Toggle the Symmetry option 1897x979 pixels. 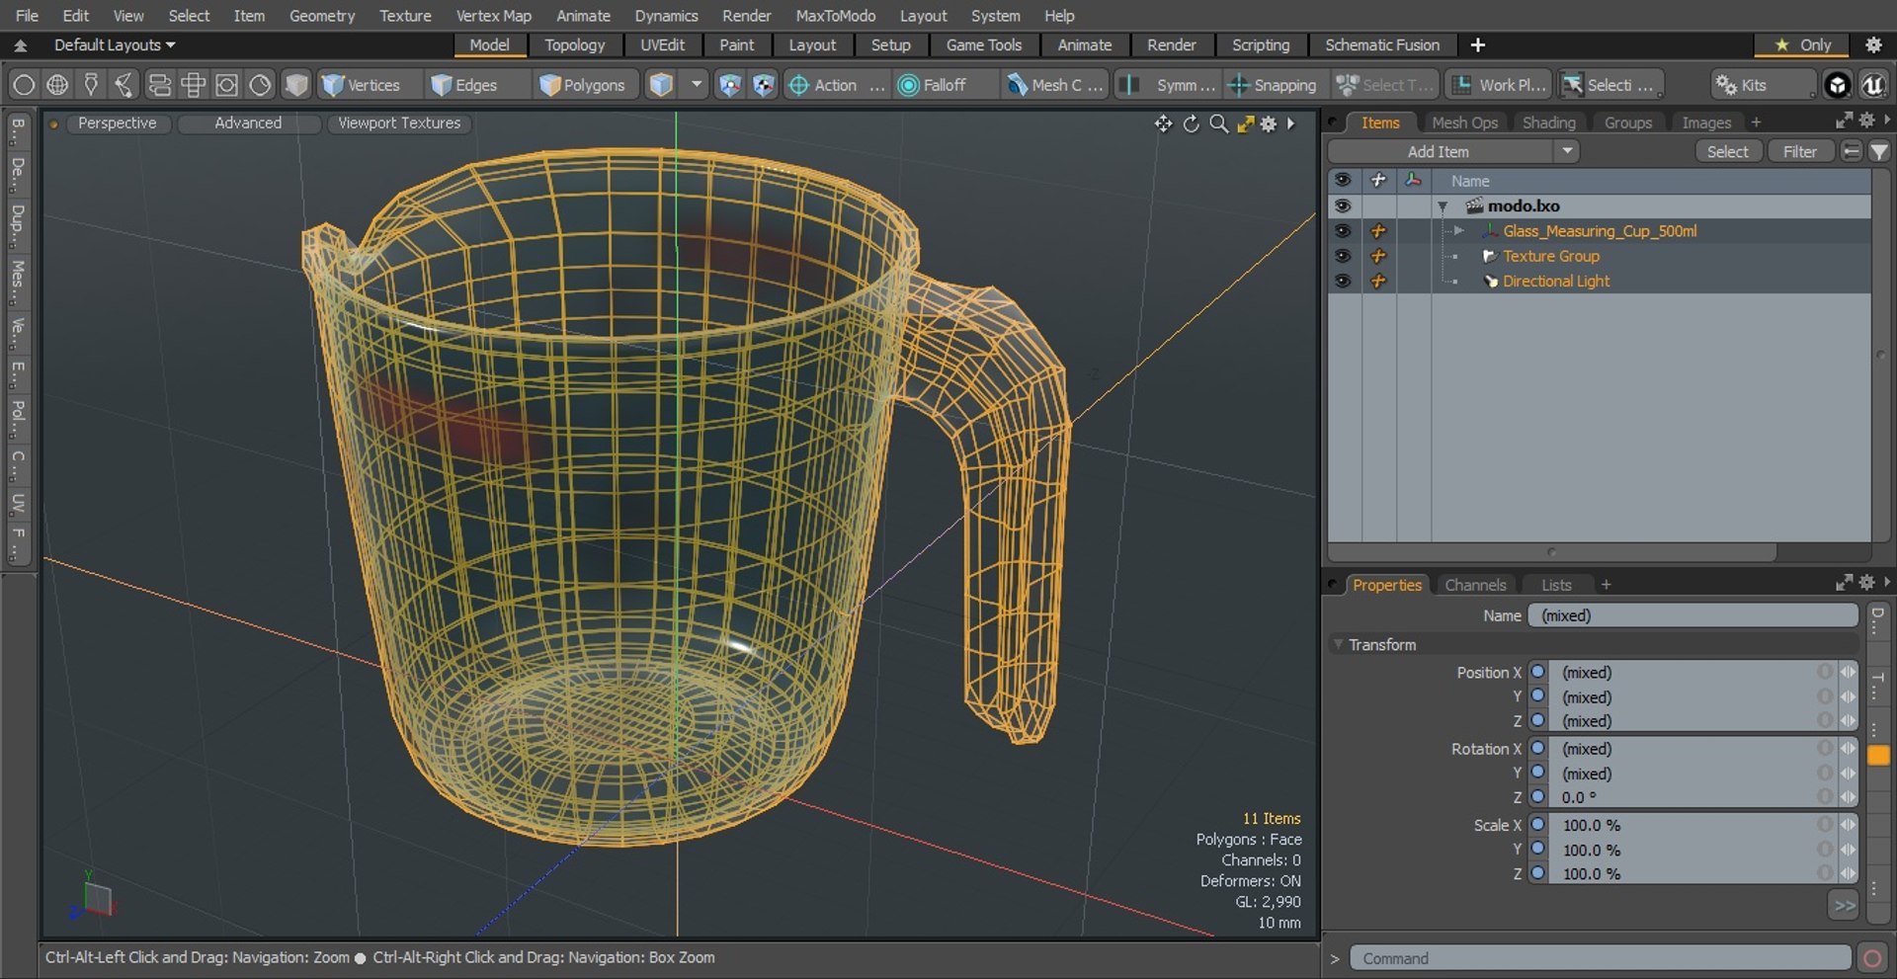tap(1168, 85)
